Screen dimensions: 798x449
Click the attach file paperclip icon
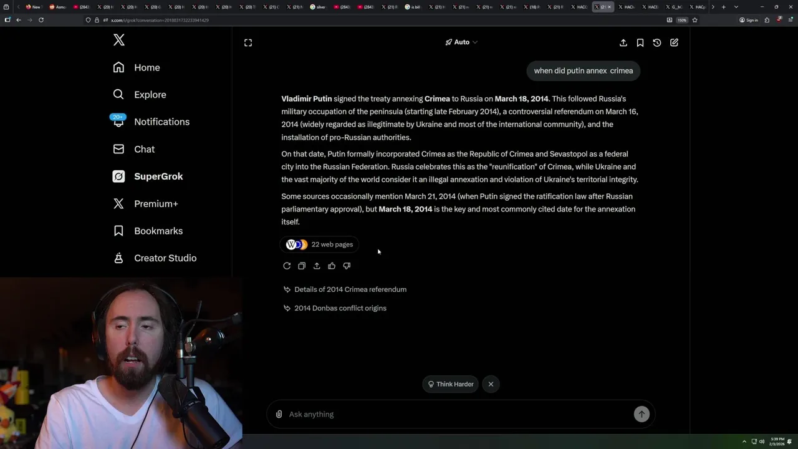[x=279, y=414]
